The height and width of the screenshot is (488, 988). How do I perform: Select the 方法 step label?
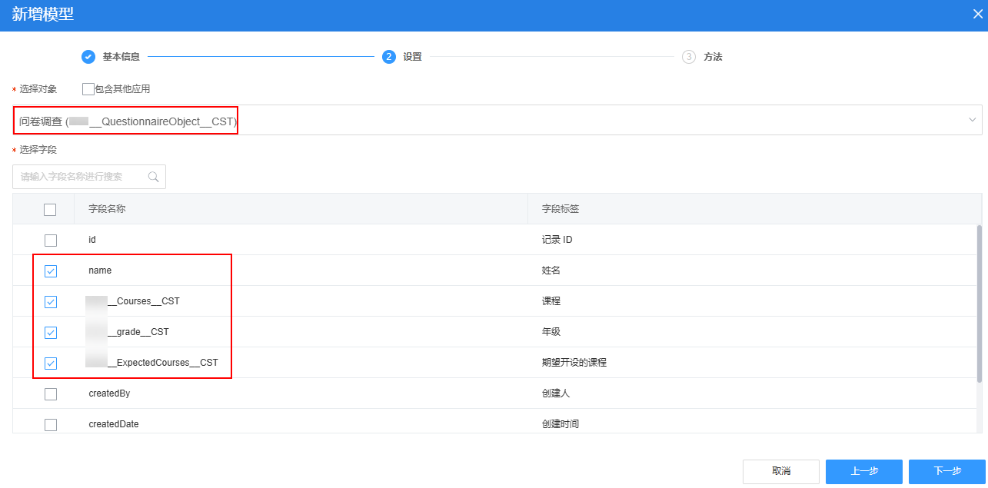713,57
